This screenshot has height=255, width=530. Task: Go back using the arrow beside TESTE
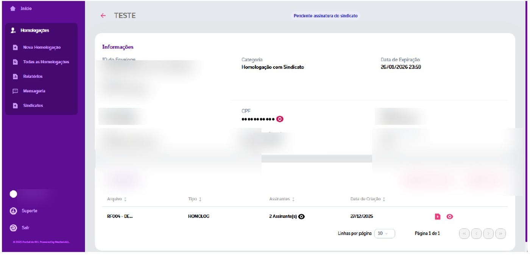(103, 16)
